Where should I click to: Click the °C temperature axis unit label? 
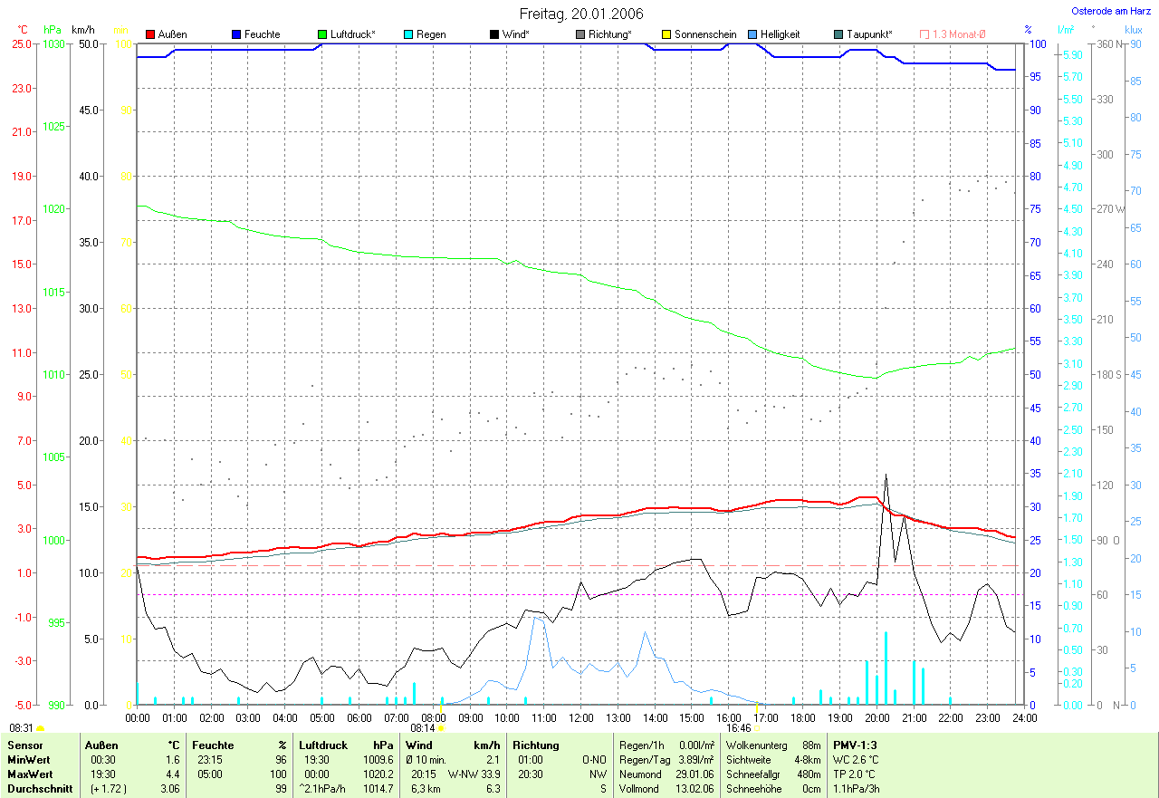[23, 30]
